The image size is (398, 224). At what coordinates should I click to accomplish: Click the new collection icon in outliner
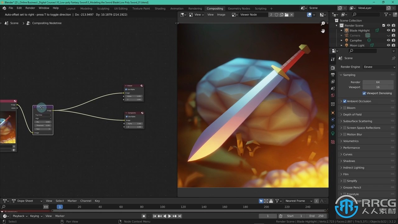[x=394, y=15]
